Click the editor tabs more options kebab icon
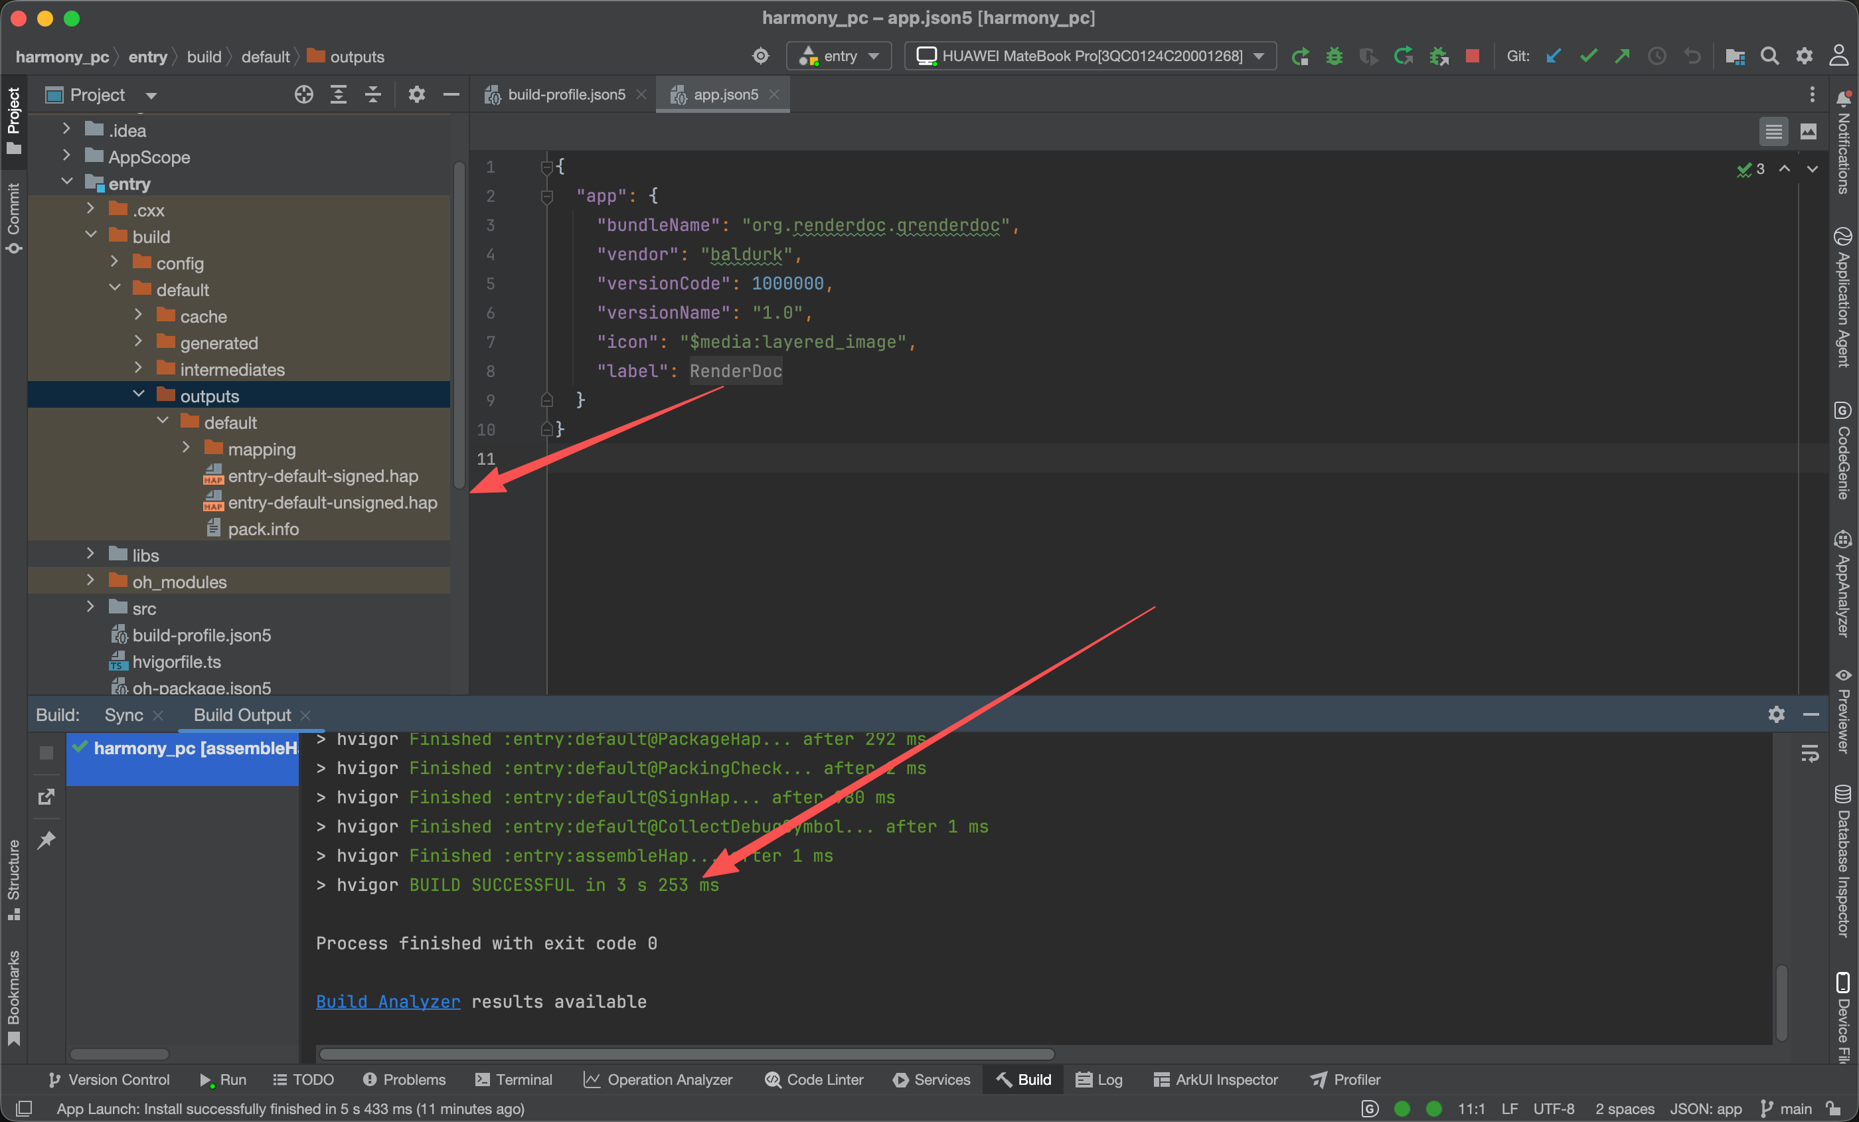This screenshot has height=1122, width=1859. point(1813,94)
